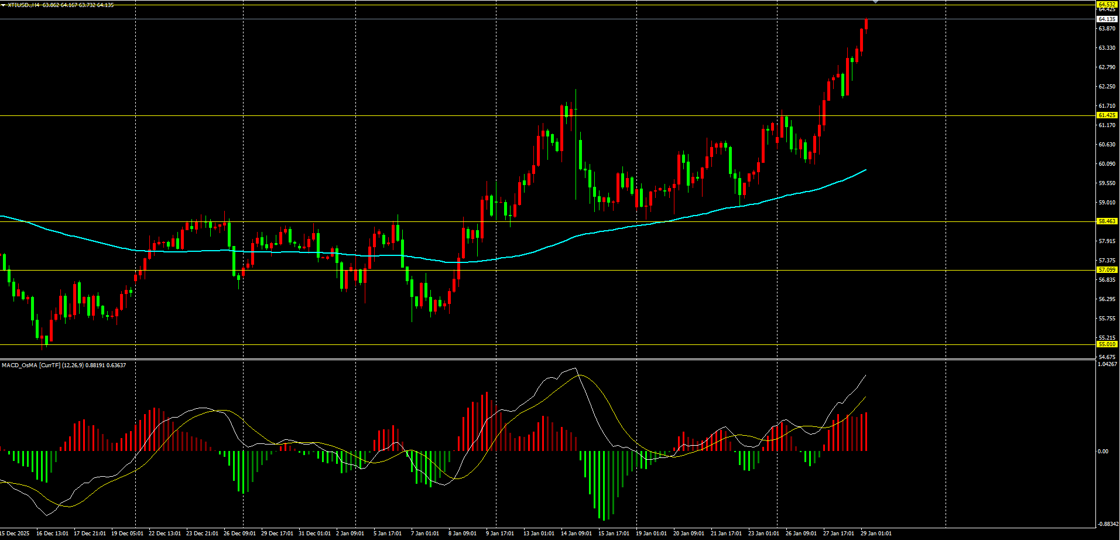
Task: Click right end of cyan moving average line
Action: (x=865, y=170)
